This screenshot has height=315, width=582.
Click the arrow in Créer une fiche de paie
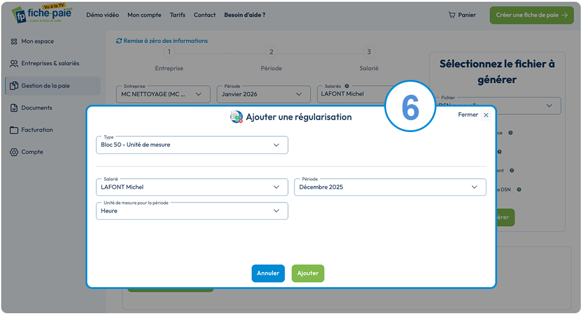[565, 15]
